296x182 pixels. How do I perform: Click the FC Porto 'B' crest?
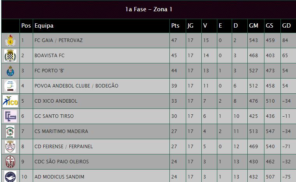[10, 71]
